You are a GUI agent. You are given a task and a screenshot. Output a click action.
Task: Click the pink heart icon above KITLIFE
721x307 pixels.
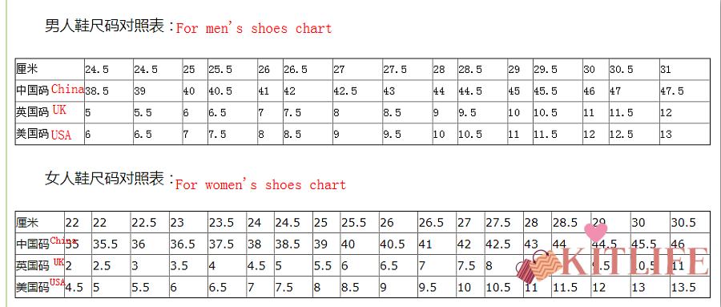coord(595,232)
